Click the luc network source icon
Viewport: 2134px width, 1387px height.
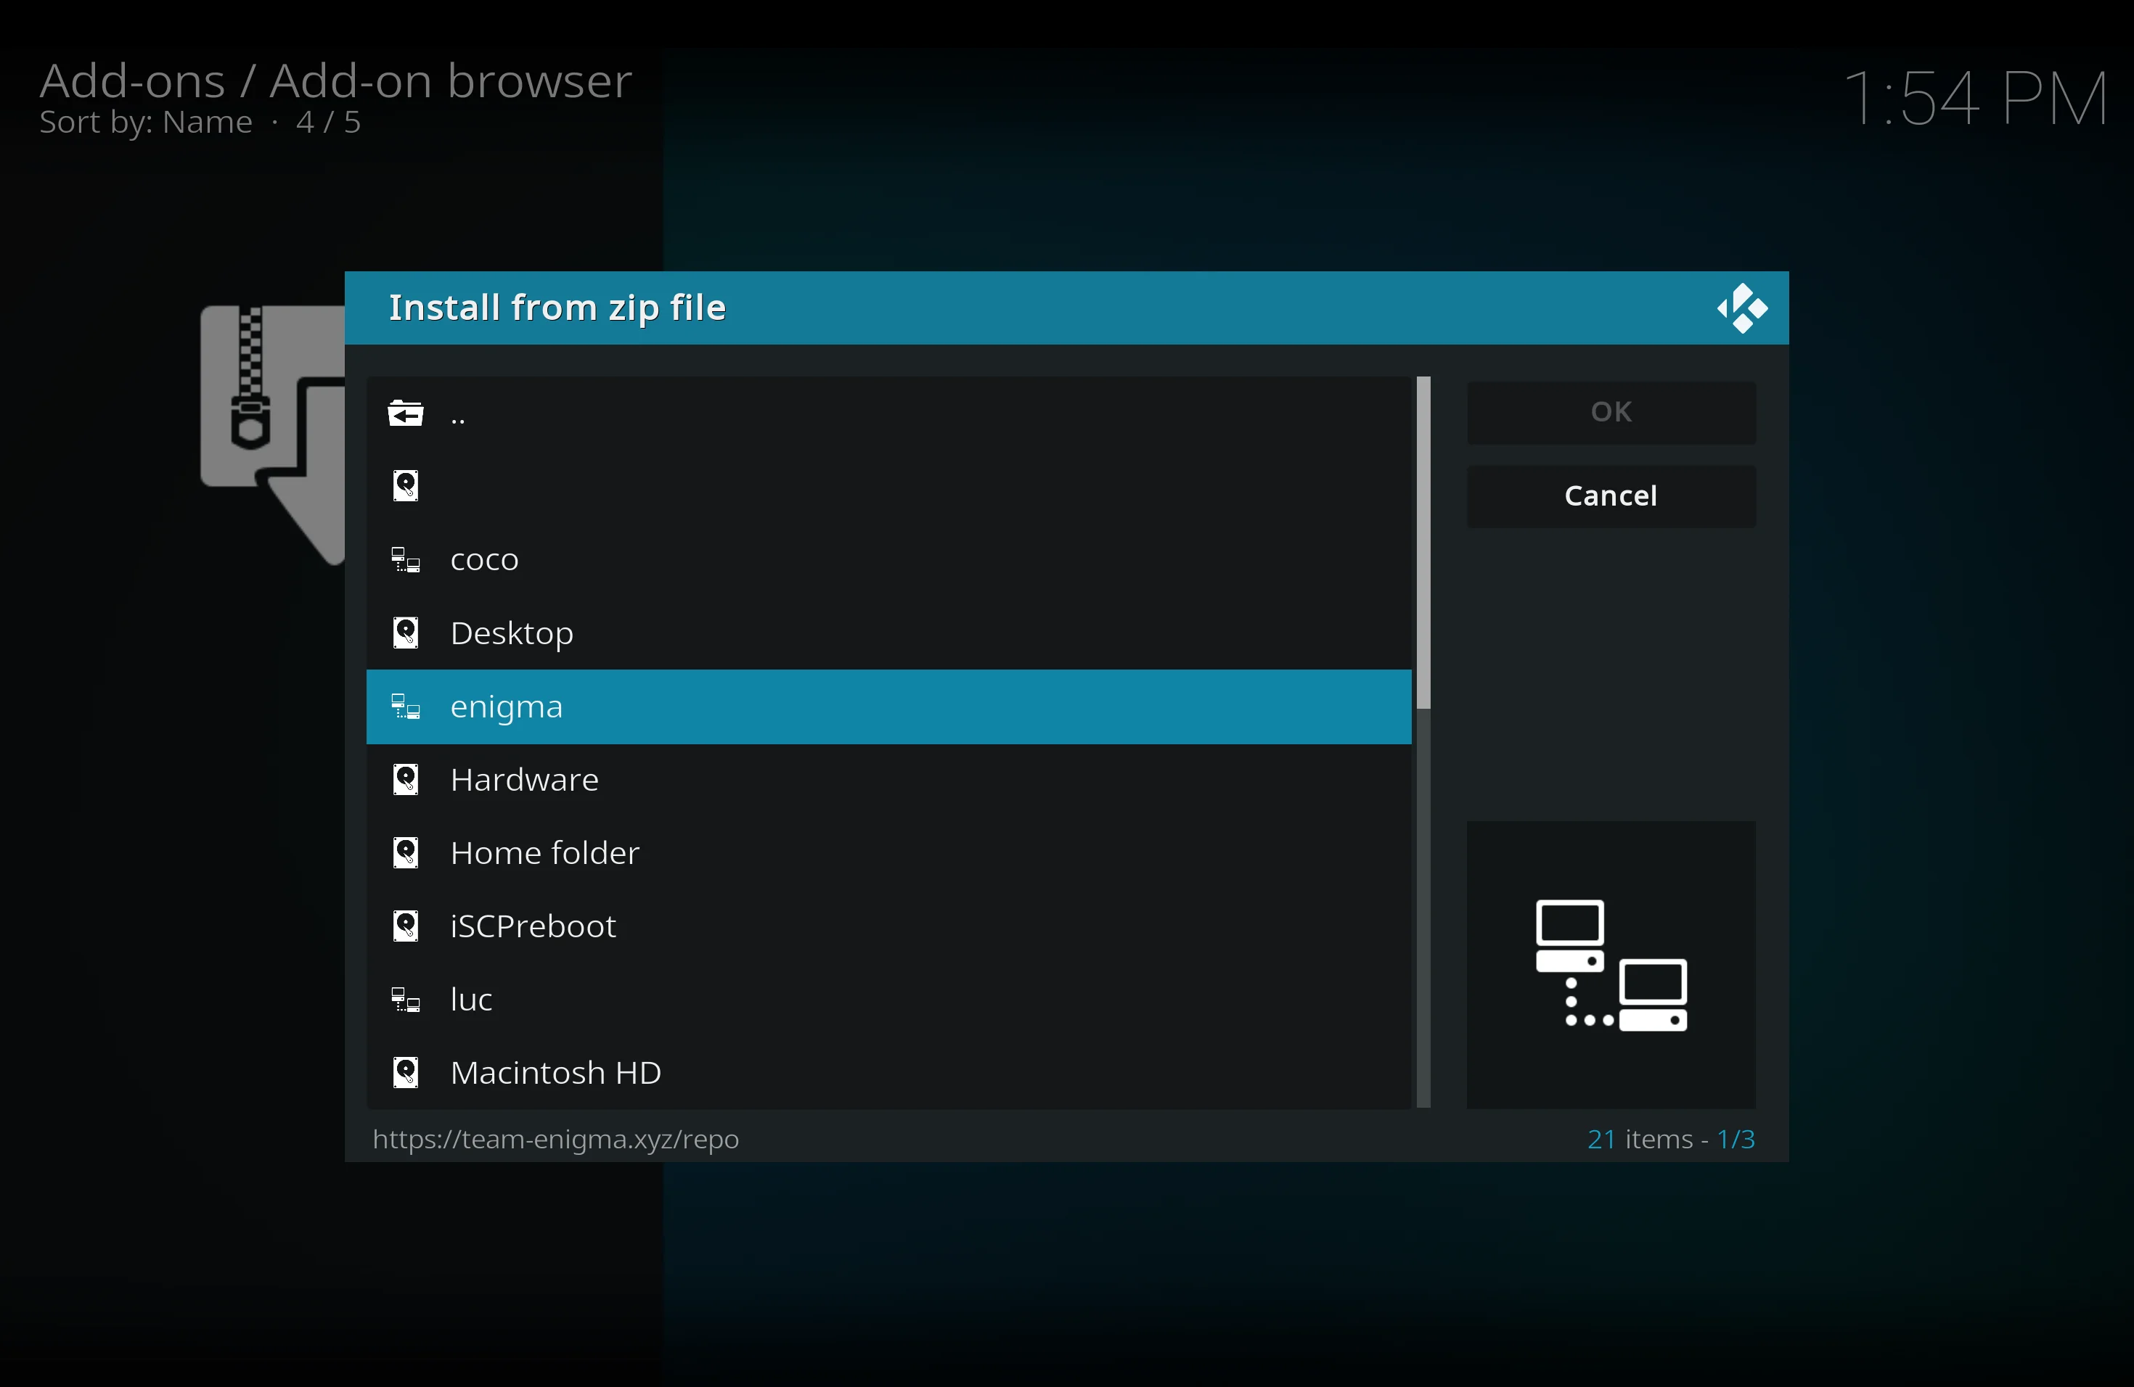coord(405,1000)
